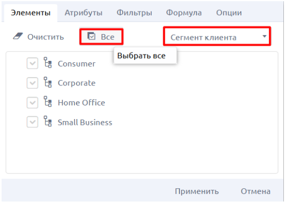
Task: Click the select-all checkbox icon beside Все
Action: click(x=91, y=36)
